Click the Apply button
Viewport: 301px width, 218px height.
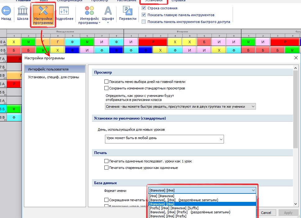tap(288, 213)
